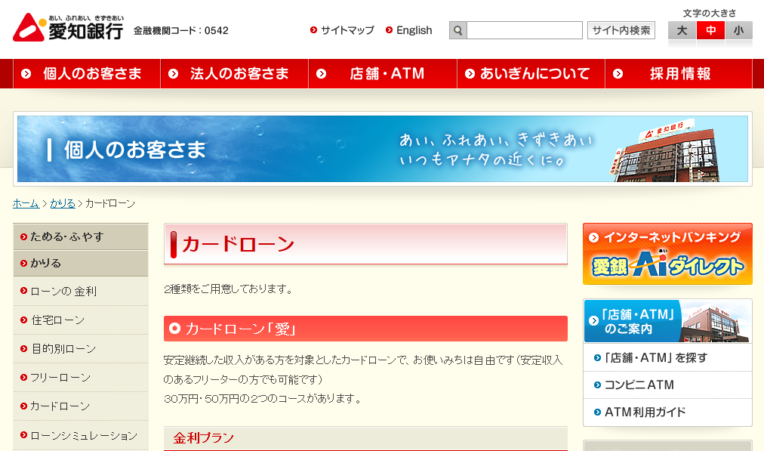764x451 pixels.
Task: Open 住宅ローン in the sidebar
Action: pos(81,320)
